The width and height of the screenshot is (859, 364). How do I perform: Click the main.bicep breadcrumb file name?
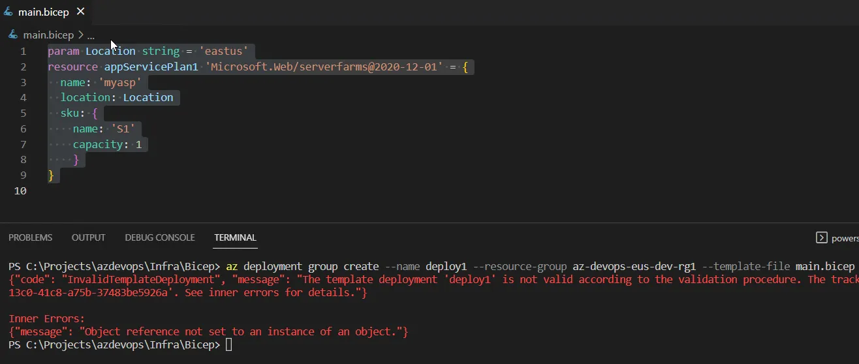coord(48,35)
